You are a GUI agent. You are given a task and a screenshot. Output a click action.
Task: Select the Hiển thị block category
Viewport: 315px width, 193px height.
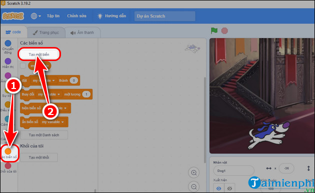[8, 63]
